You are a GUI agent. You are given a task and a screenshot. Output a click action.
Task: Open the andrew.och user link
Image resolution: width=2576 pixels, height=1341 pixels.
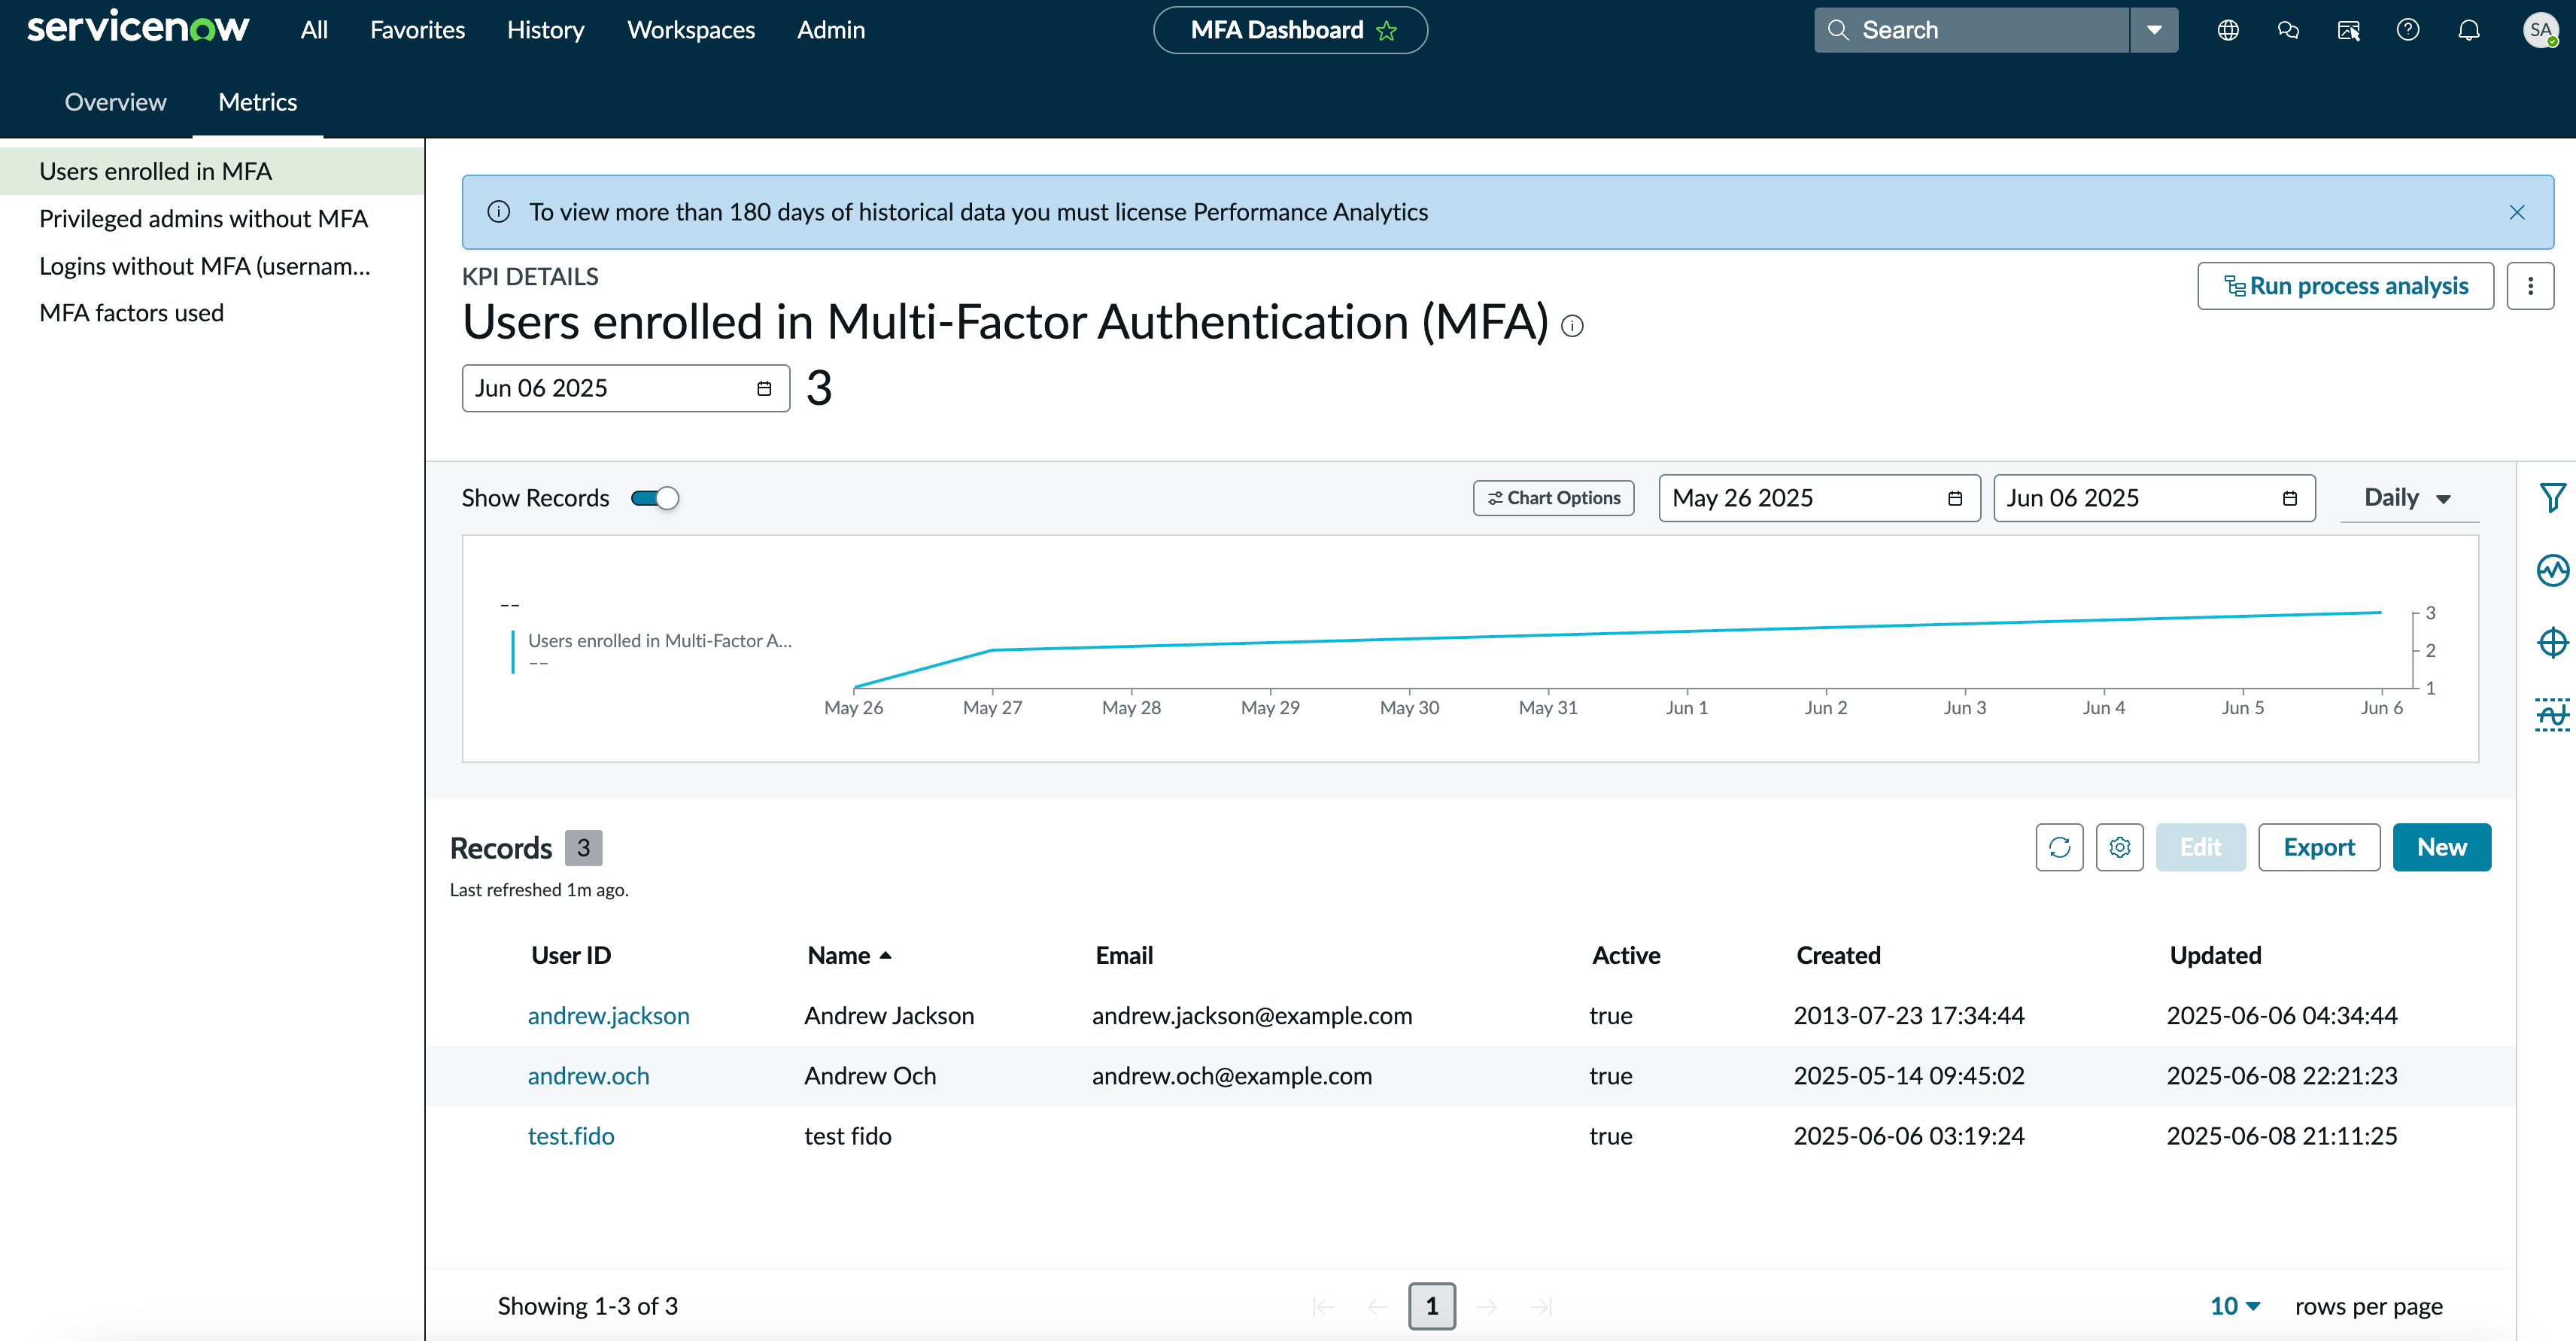(588, 1076)
